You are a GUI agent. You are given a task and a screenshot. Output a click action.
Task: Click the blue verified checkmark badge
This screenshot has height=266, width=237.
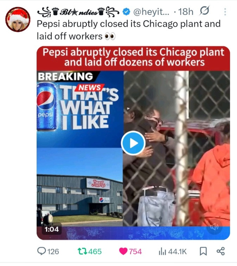(x=126, y=12)
